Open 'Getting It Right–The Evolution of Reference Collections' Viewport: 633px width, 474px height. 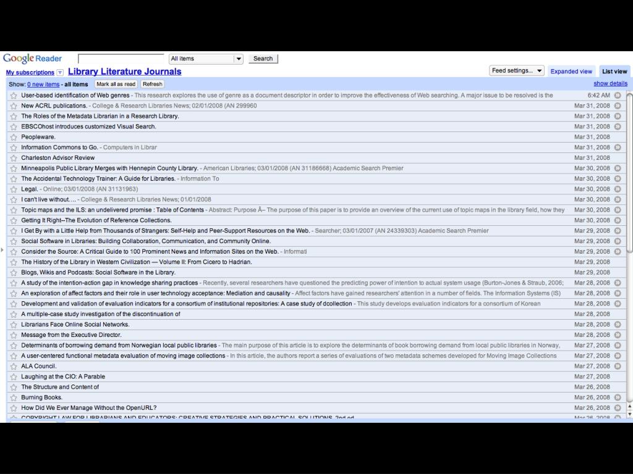tap(96, 220)
